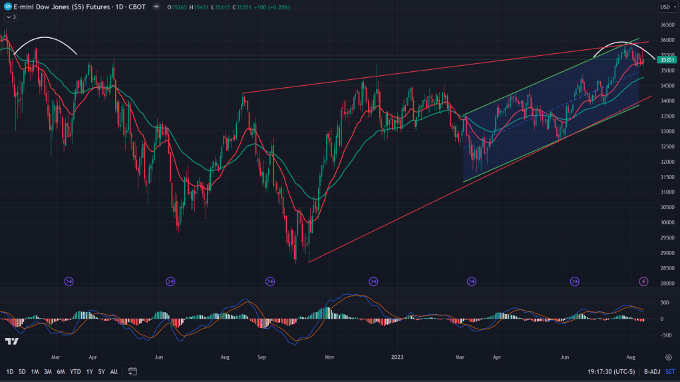
Task: Open the USD currency dropdown
Action: pos(667,7)
